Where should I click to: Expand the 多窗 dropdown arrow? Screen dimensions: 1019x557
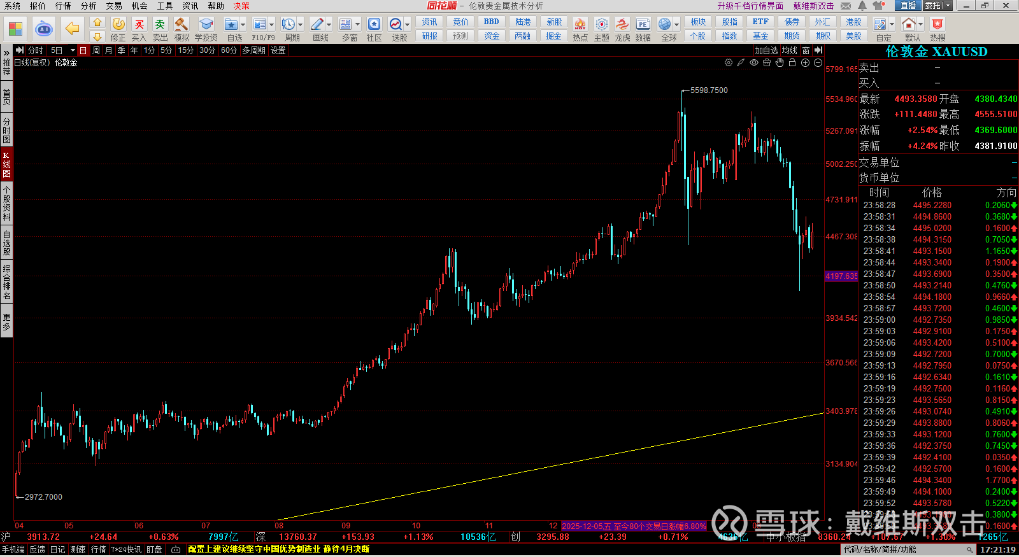(357, 25)
